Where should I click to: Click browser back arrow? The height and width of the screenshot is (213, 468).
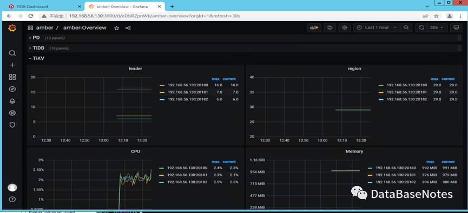click(9, 16)
